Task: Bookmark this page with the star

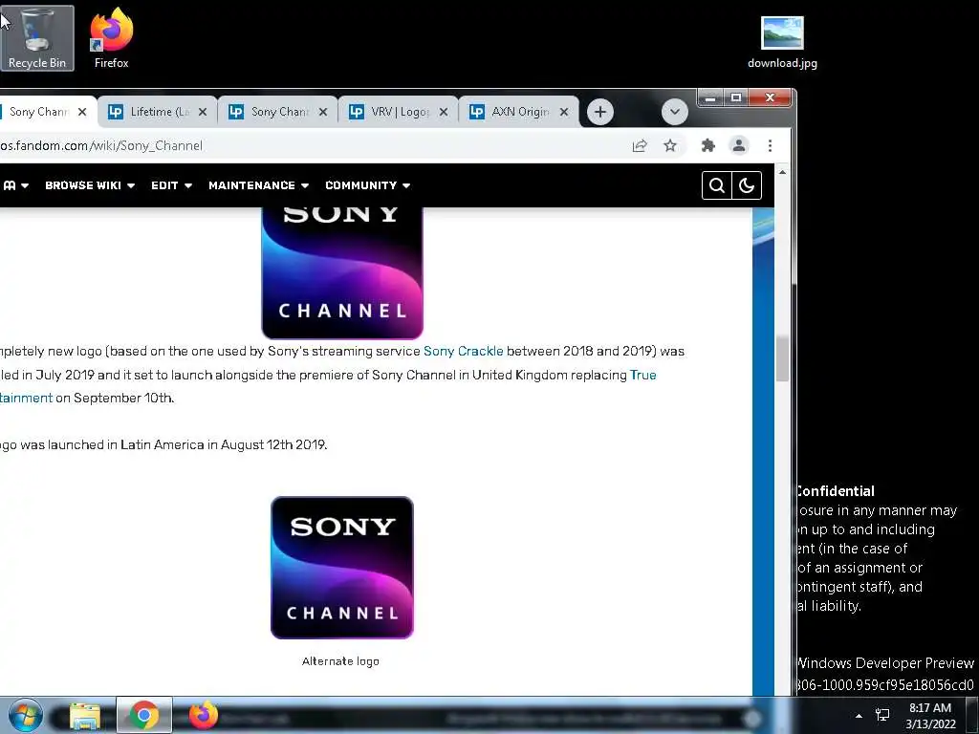Action: click(670, 146)
